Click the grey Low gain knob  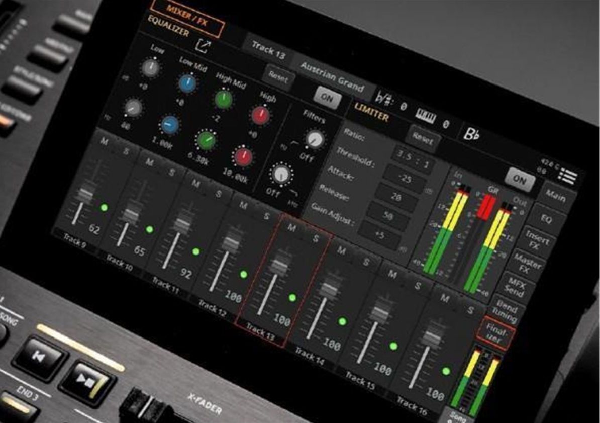pos(150,68)
